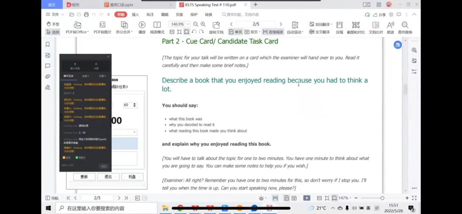Open the 查找替换 find and replace tool
The width and height of the screenshot is (462, 214).
405,25
